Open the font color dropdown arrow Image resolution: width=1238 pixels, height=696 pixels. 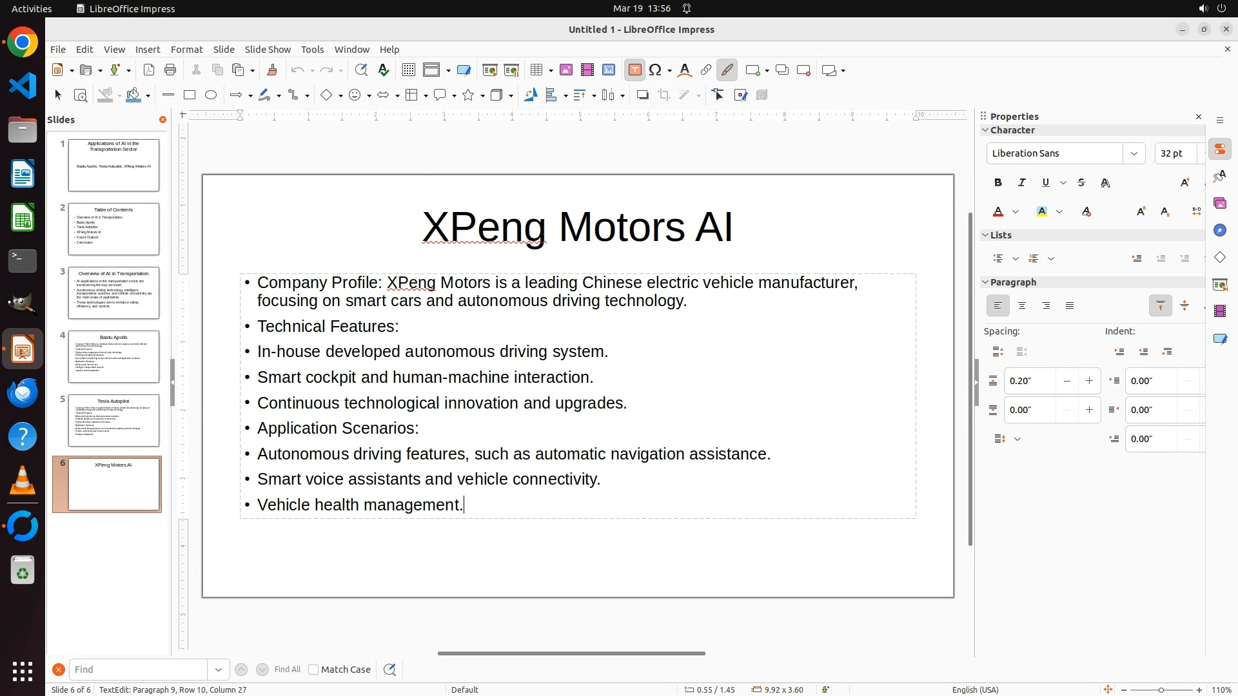[x=1016, y=212]
